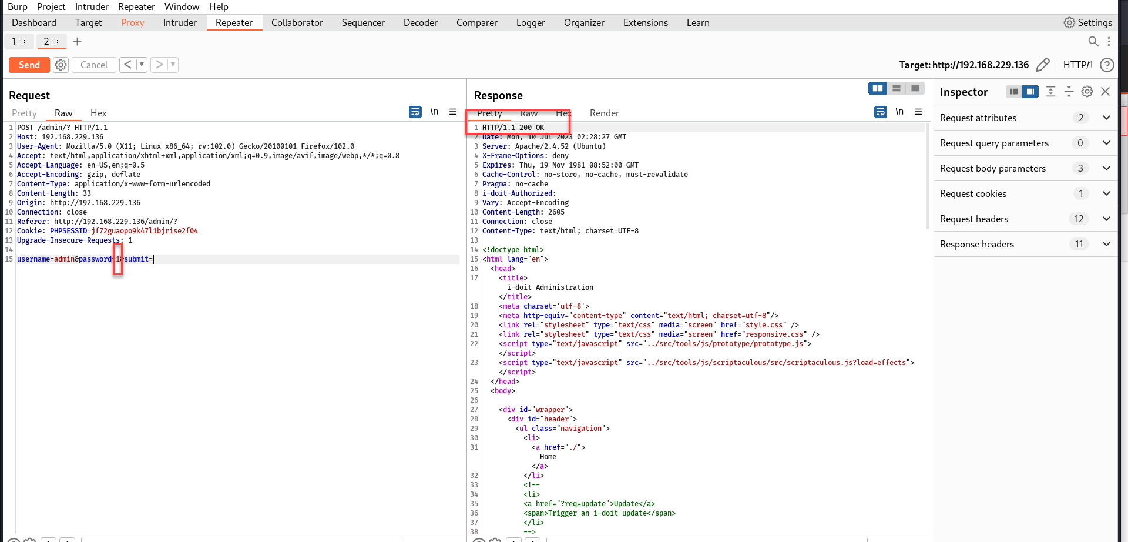Switch to top-bottom request/response layout
The image size is (1128, 542).
(897, 88)
